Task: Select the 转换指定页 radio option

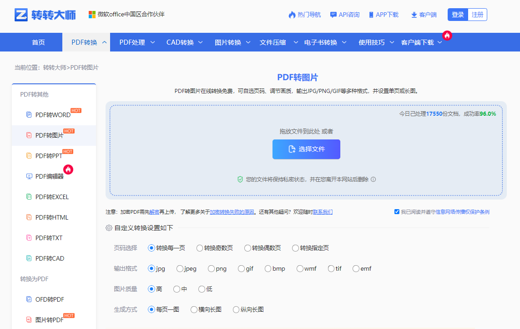Action: pyautogui.click(x=295, y=248)
